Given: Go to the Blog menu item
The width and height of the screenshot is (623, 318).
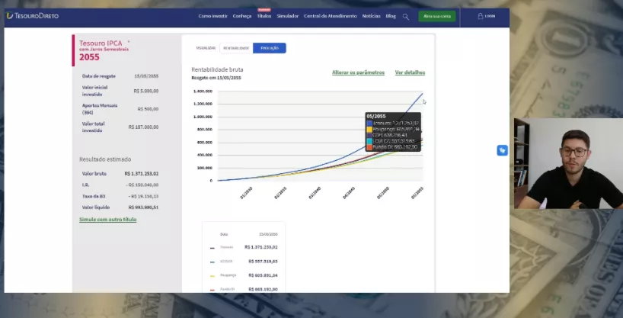Looking at the screenshot, I should coord(391,16).
